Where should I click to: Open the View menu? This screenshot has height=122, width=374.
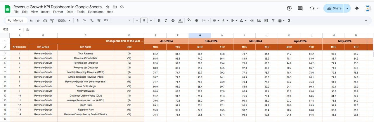click(34, 12)
